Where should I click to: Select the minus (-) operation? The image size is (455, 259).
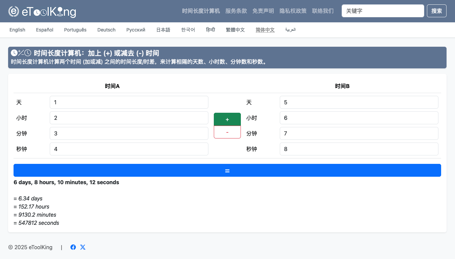(227, 132)
